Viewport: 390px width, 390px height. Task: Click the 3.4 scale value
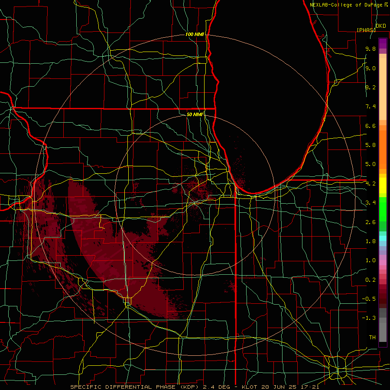[x=370, y=203]
